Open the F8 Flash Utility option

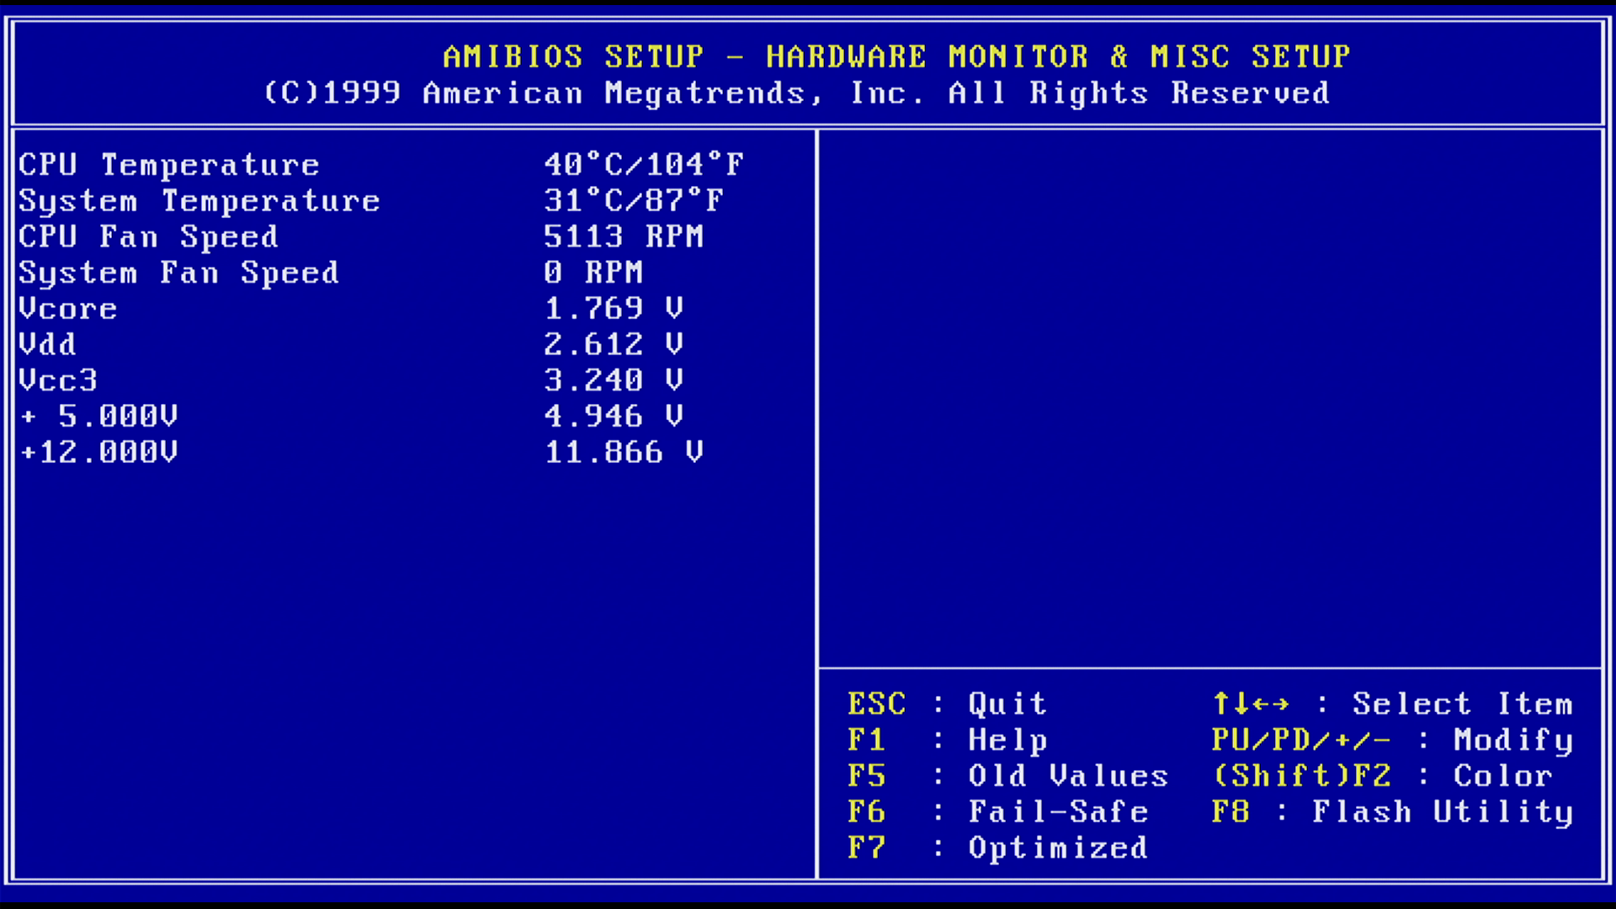point(1391,812)
